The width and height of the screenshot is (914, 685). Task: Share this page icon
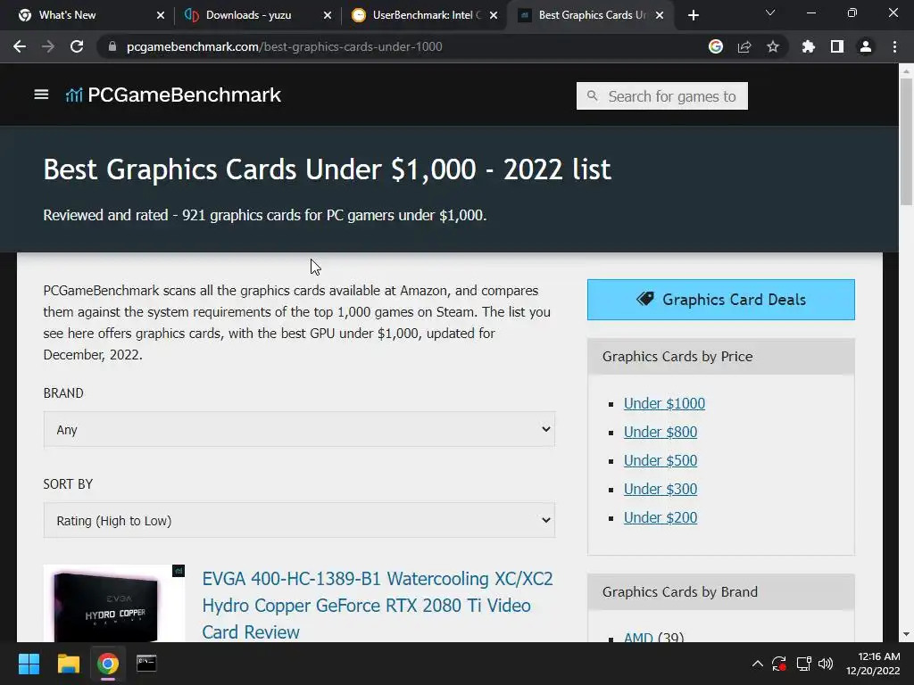point(744,46)
